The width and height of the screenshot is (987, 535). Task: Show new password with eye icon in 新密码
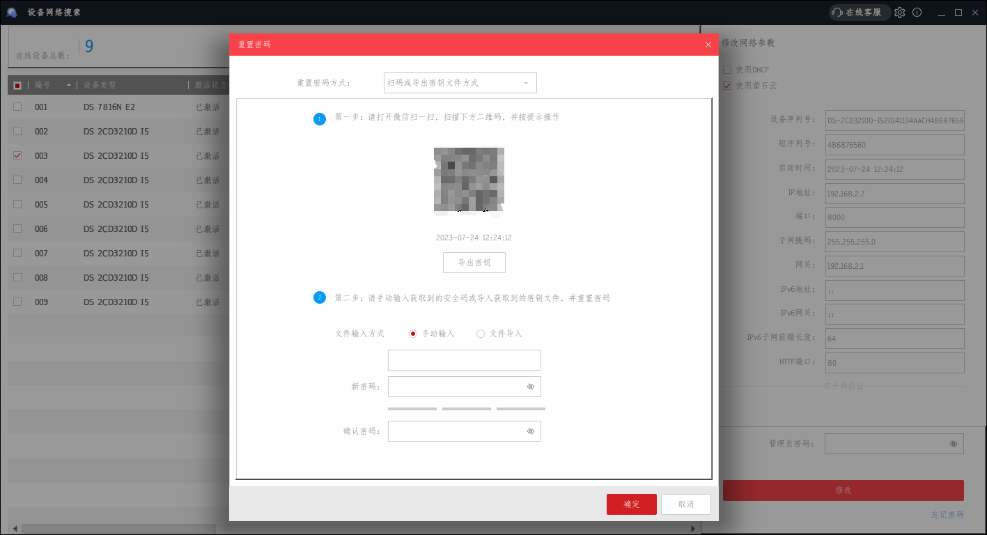(x=531, y=387)
